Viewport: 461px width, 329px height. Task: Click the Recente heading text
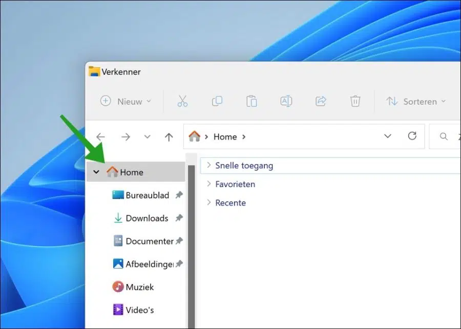point(230,203)
